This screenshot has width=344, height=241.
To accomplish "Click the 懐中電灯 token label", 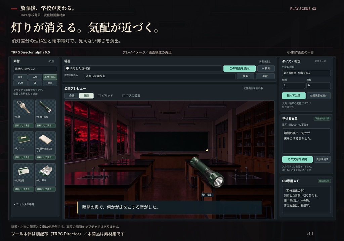I will (x=207, y=195).
